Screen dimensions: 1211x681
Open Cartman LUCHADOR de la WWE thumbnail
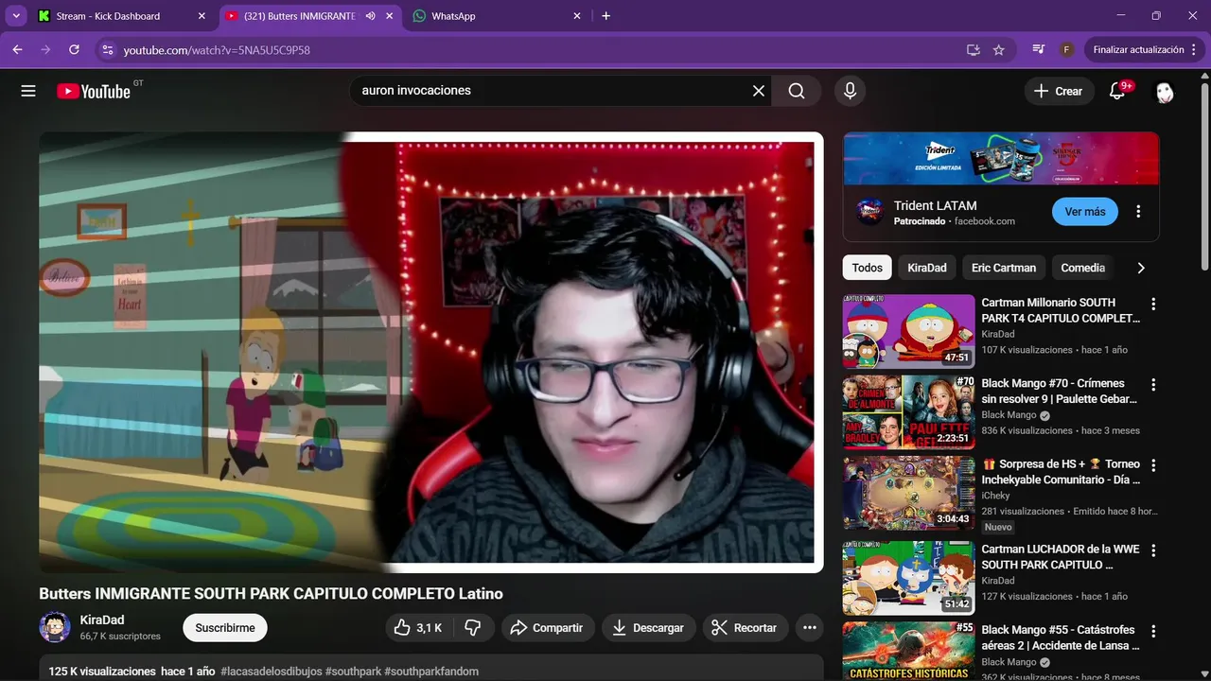click(908, 578)
